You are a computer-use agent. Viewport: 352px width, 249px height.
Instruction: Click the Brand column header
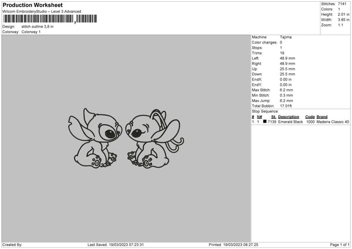pos(322,117)
